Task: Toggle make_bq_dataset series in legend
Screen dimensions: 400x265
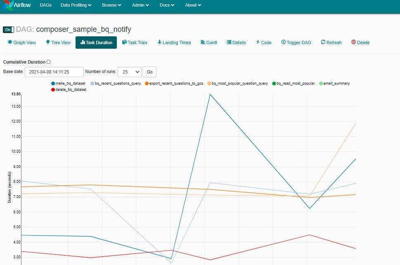Action: [x=53, y=83]
